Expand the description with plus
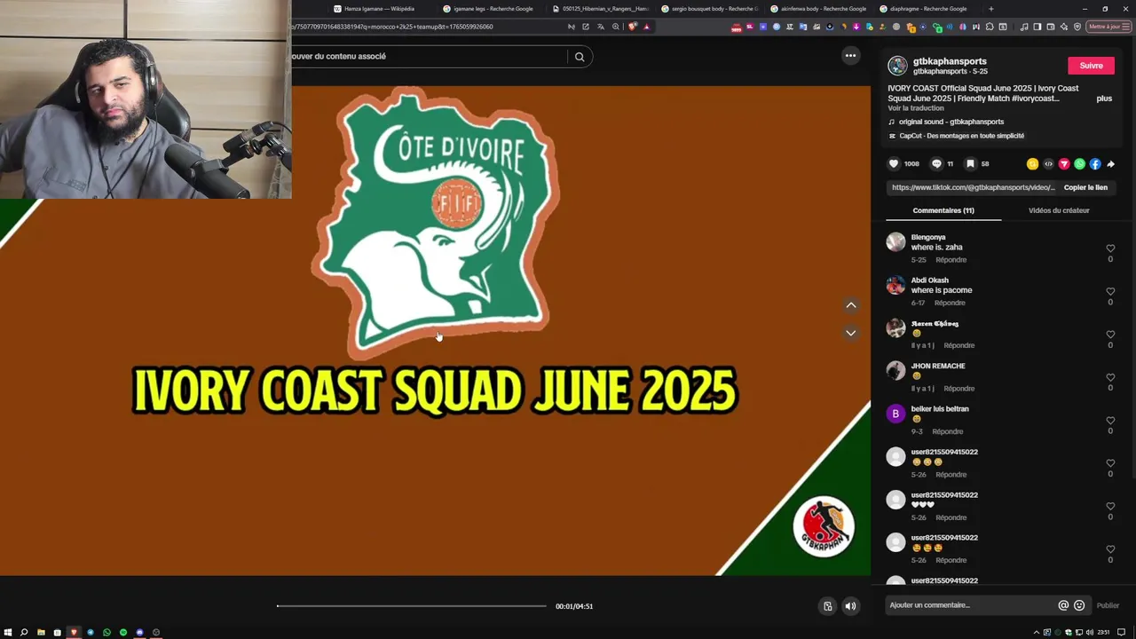 pyautogui.click(x=1104, y=99)
